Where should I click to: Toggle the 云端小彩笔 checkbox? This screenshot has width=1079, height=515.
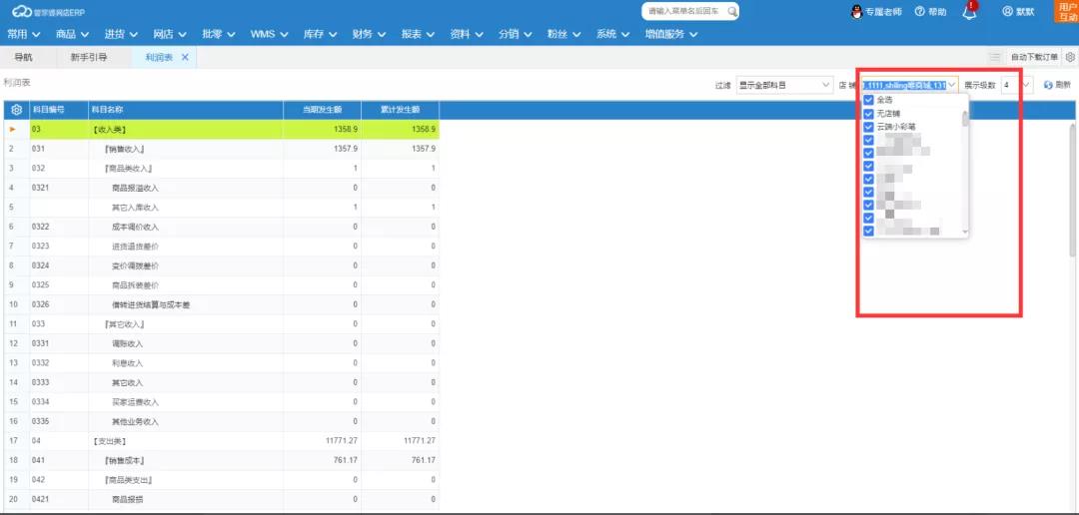click(868, 127)
